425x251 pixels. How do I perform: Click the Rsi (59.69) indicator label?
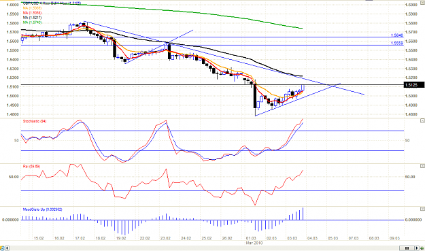31,166
